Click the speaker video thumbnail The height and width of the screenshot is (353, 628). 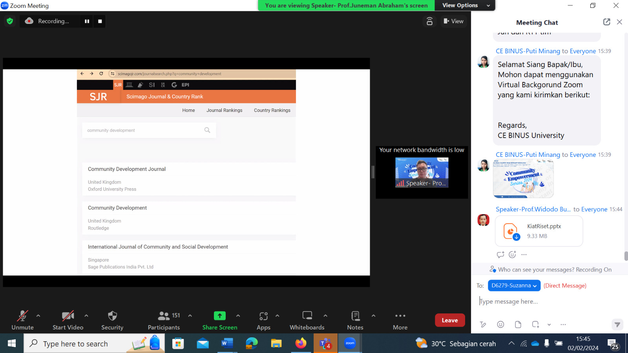422,173
